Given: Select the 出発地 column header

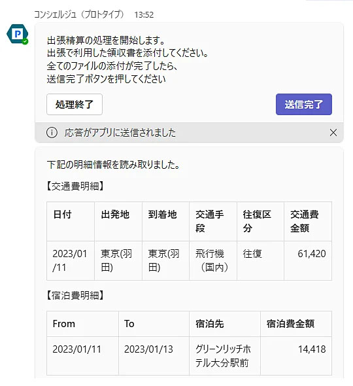Looking at the screenshot, I should click(x=118, y=221).
